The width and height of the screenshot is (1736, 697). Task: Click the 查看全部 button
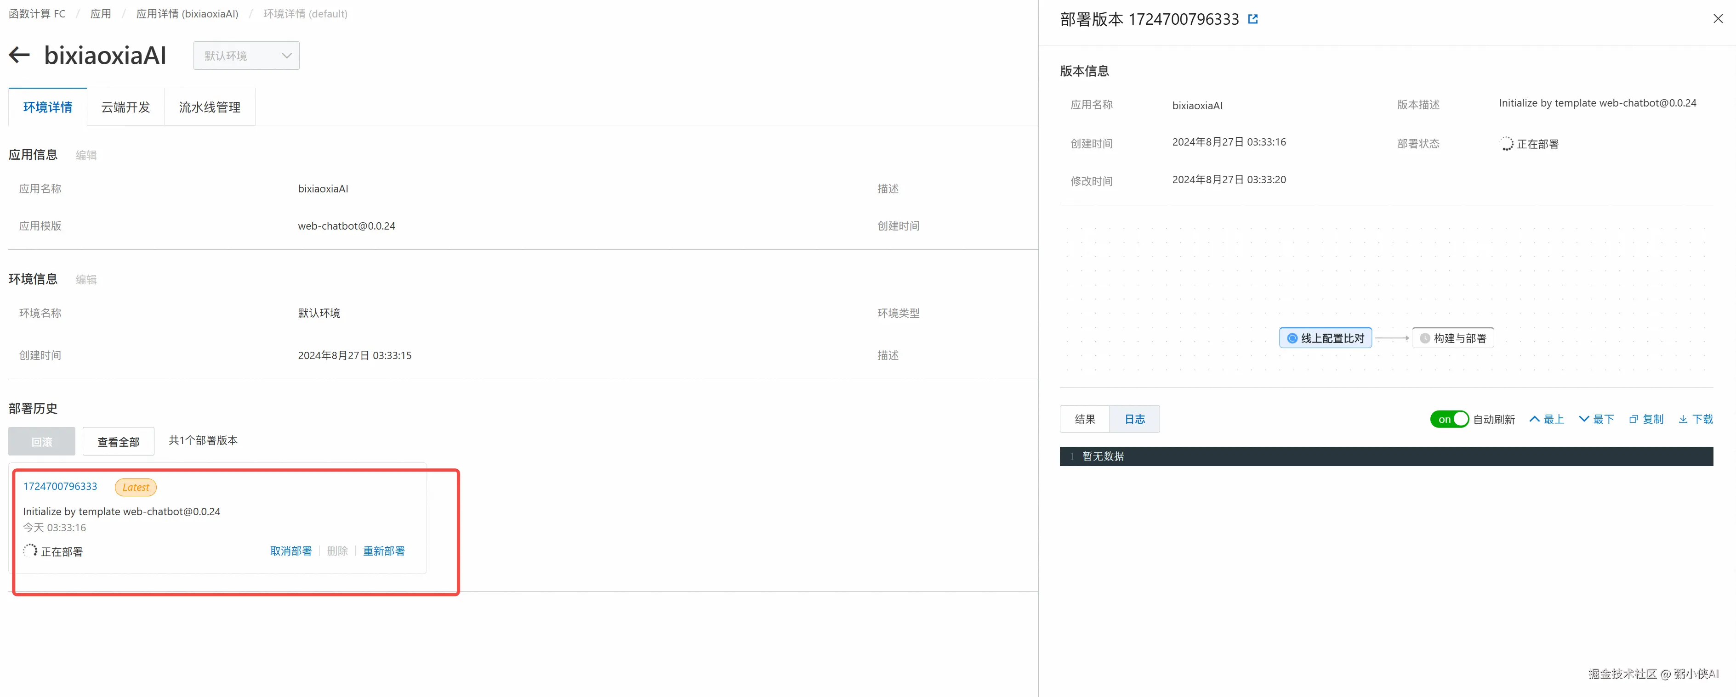click(x=119, y=442)
